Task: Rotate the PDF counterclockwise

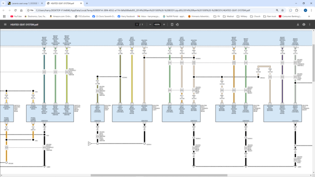Action: [x=177, y=24]
